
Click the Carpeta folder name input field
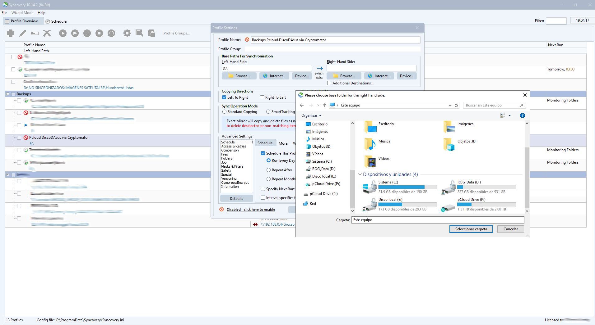pos(437,220)
